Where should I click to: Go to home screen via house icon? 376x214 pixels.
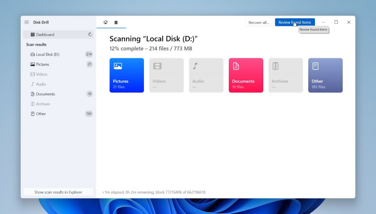[x=105, y=22]
